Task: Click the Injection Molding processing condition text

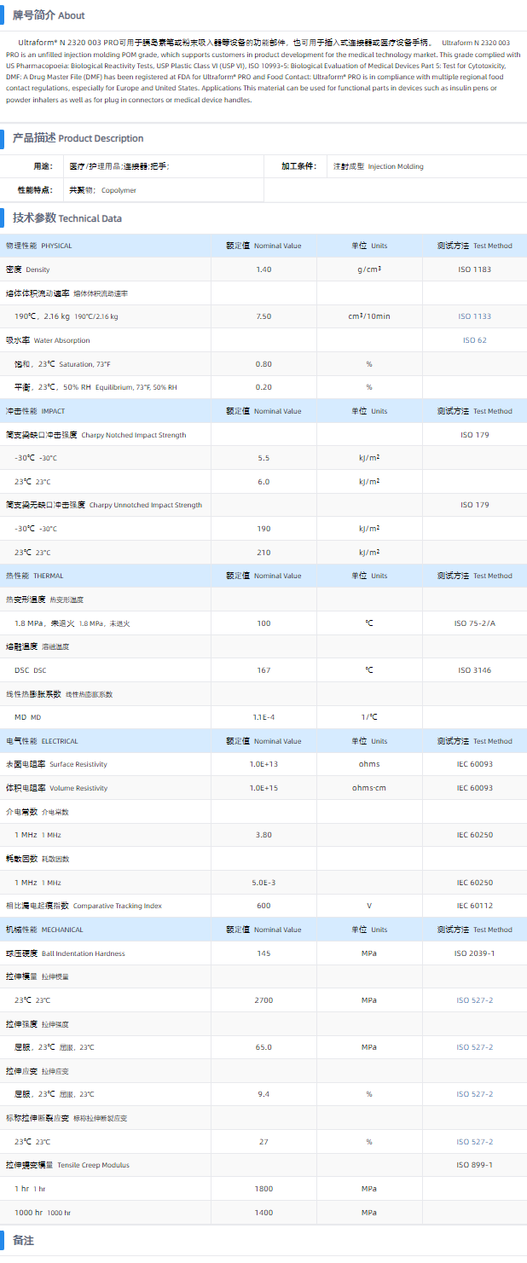Action: 395,166
